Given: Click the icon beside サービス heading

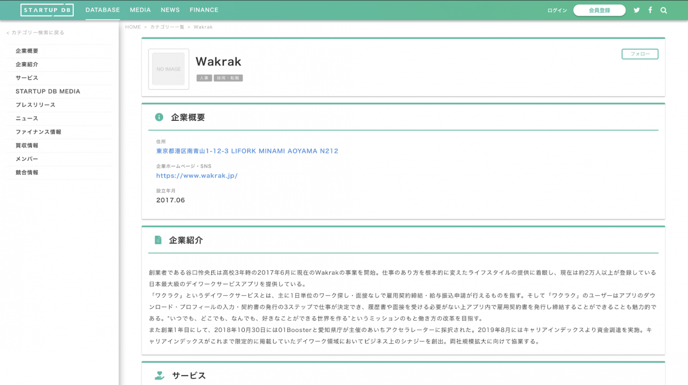Looking at the screenshot, I should click(158, 375).
